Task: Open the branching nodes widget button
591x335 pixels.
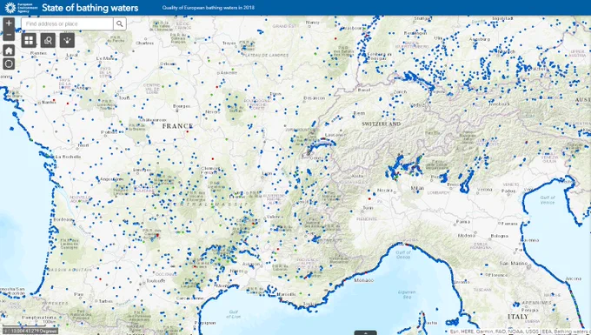Action: click(67, 40)
